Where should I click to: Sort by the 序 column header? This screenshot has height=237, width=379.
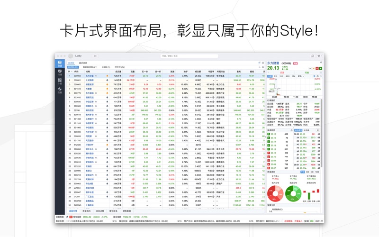[x=69, y=72]
